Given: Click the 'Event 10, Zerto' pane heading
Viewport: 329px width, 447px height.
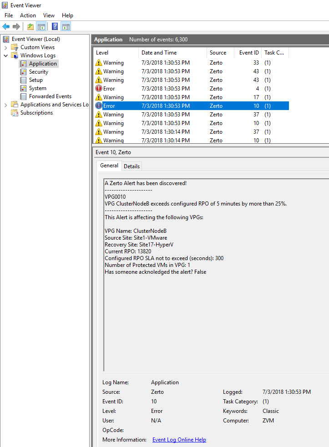Looking at the screenshot, I should pyautogui.click(x=113, y=152).
